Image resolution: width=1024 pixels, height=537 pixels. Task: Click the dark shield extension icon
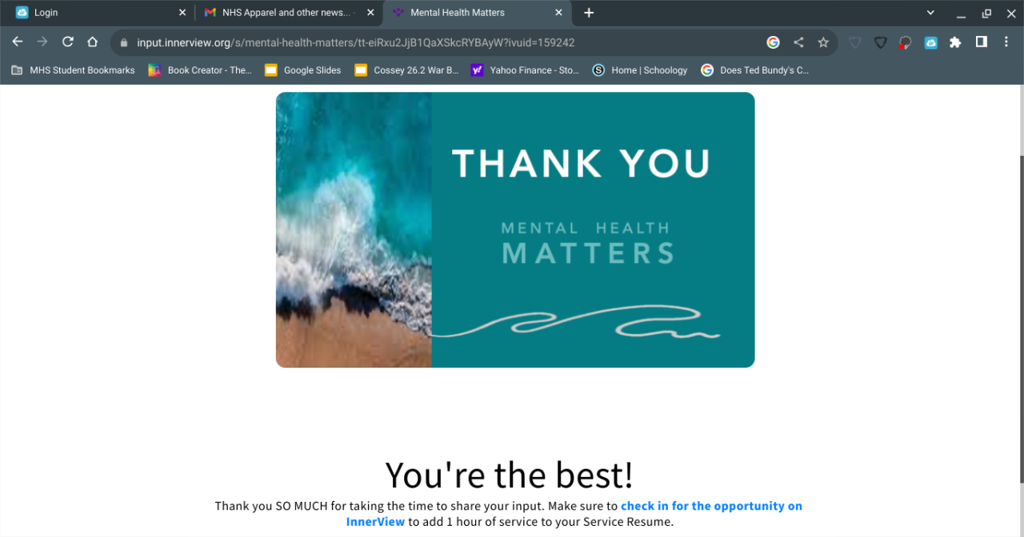pyautogui.click(x=881, y=42)
